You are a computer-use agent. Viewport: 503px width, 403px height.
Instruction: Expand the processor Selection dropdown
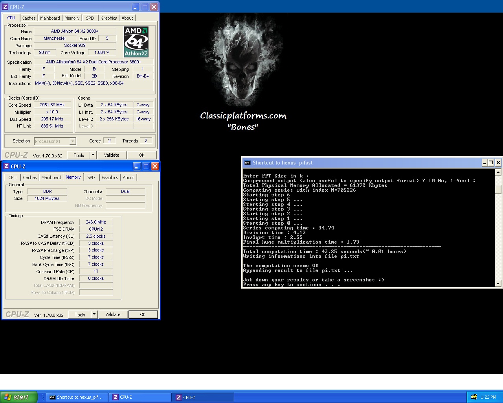tap(73, 141)
